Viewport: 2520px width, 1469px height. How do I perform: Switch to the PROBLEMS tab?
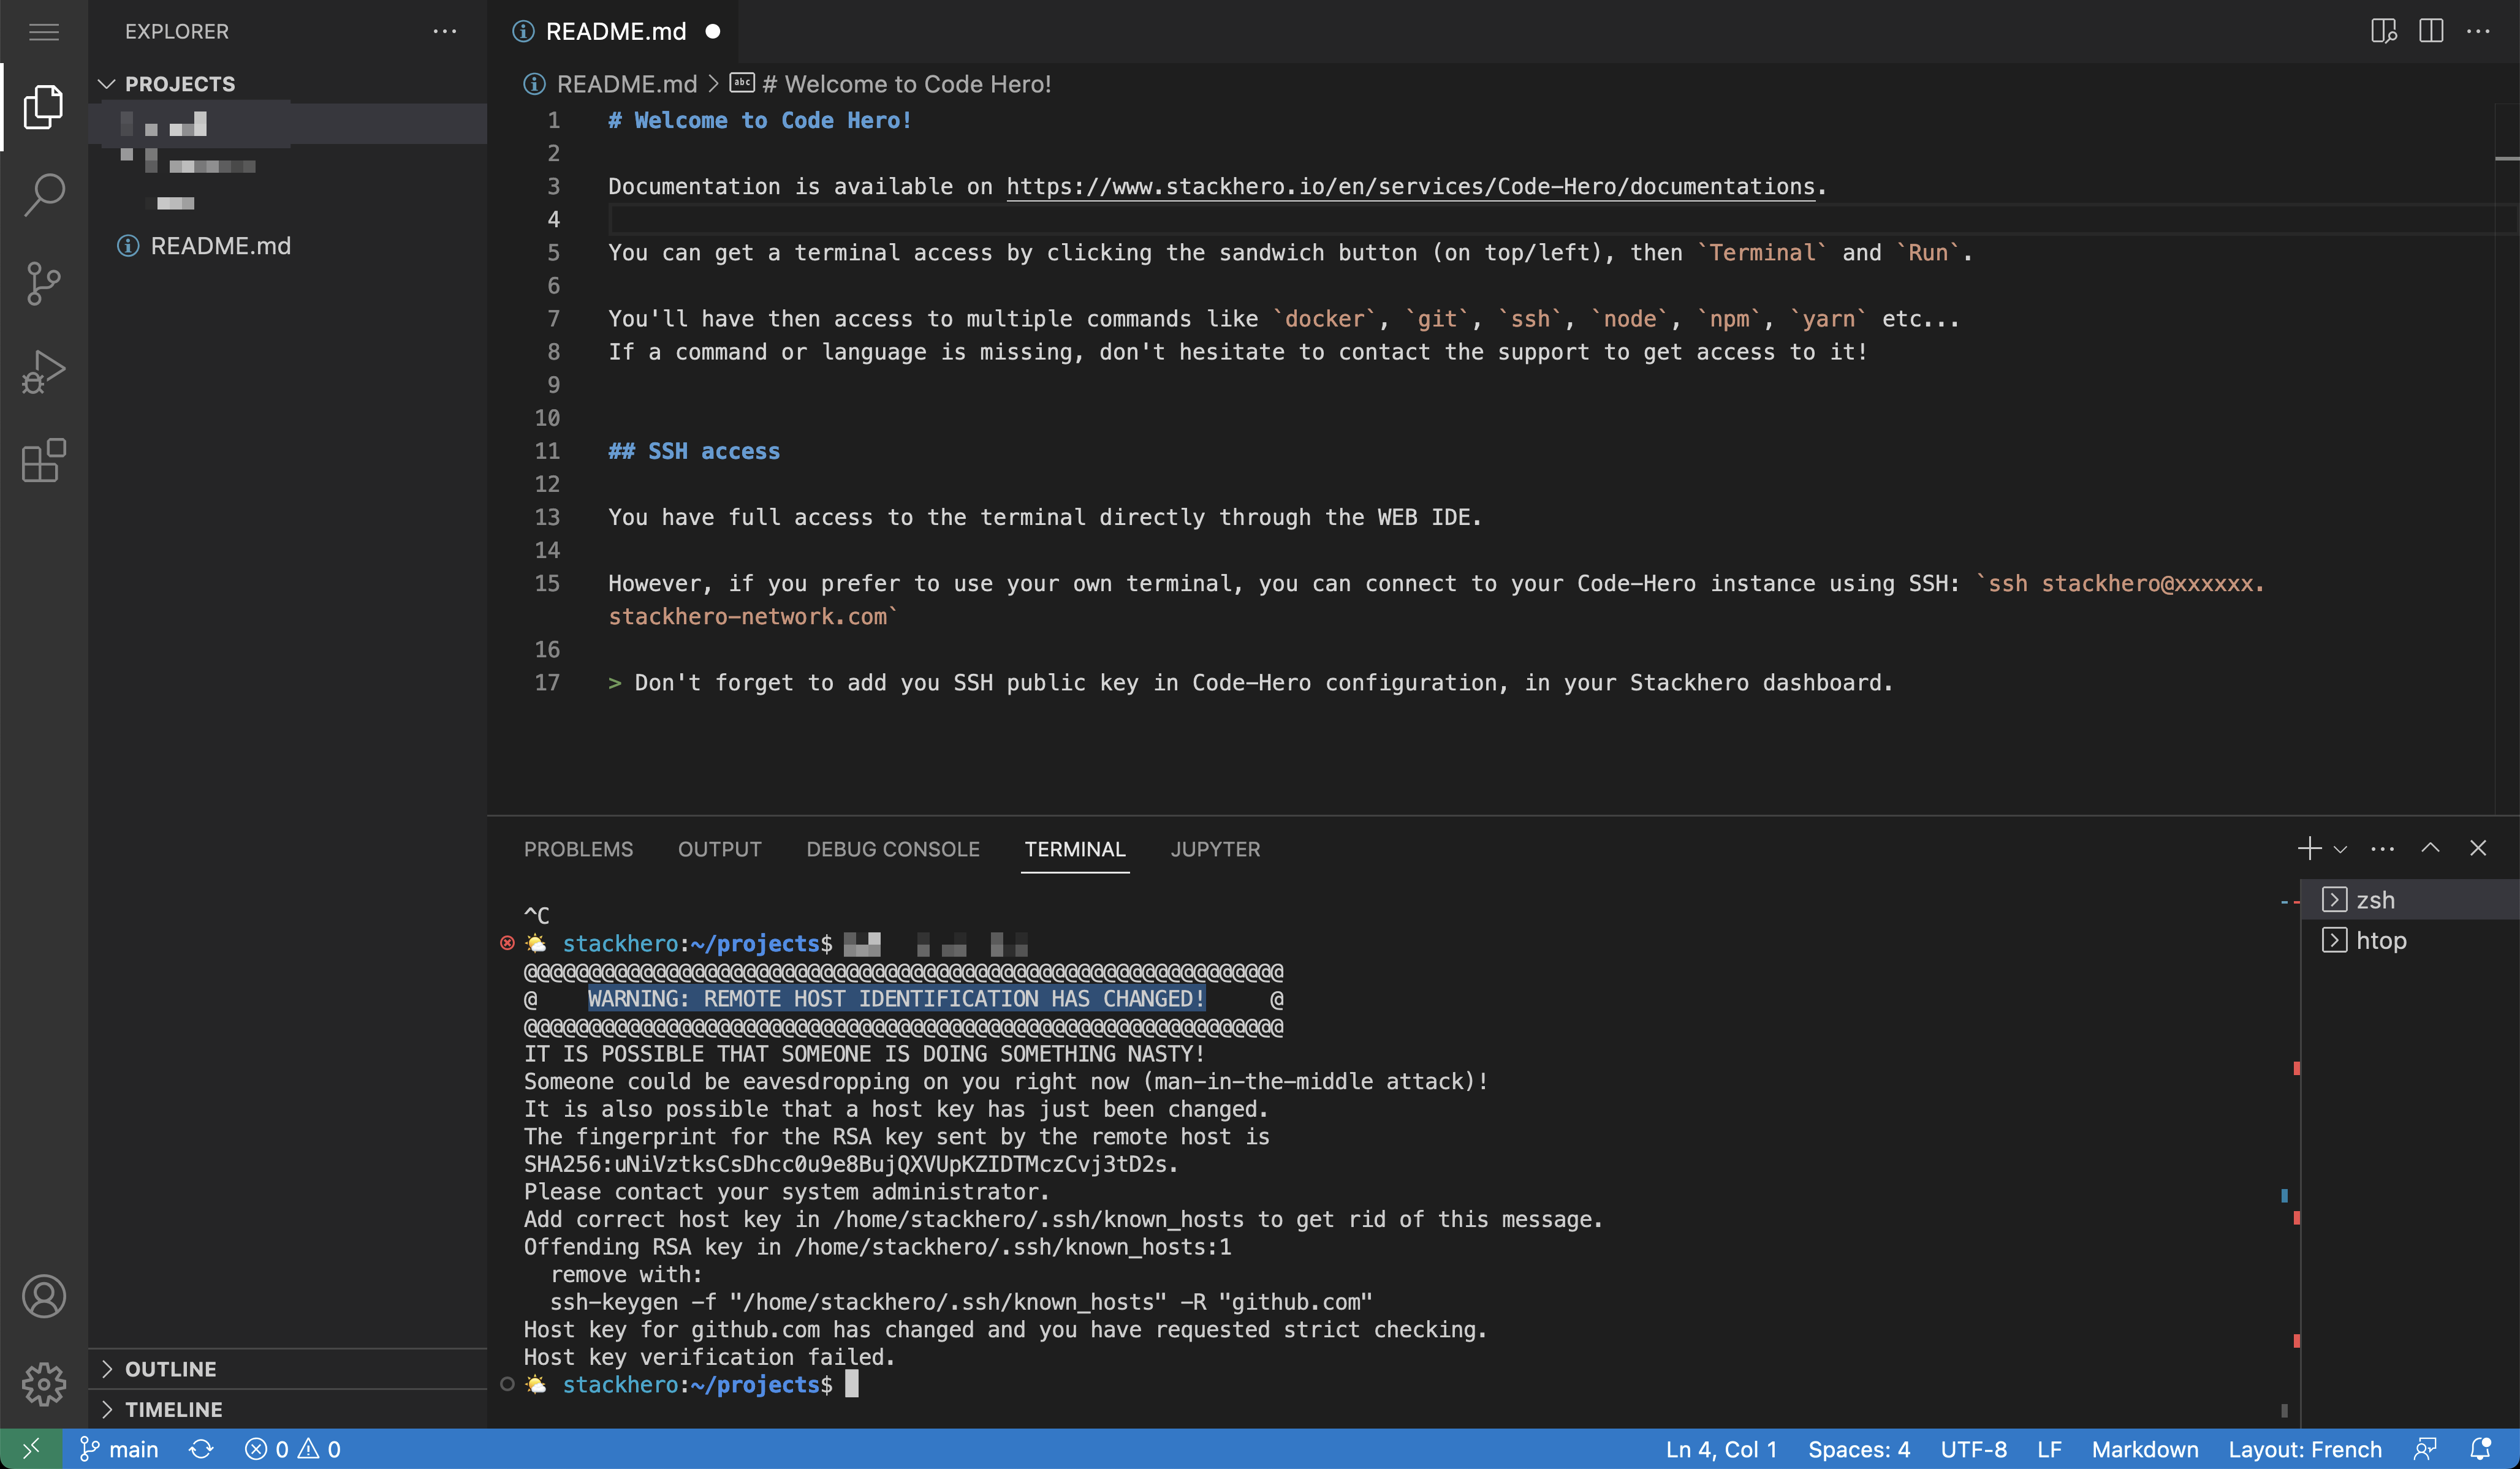[578, 850]
